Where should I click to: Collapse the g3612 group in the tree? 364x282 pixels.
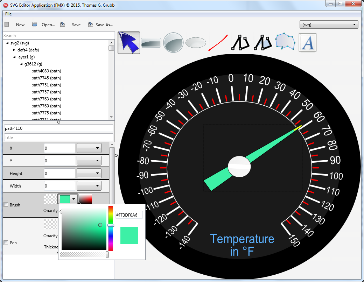click(x=21, y=64)
